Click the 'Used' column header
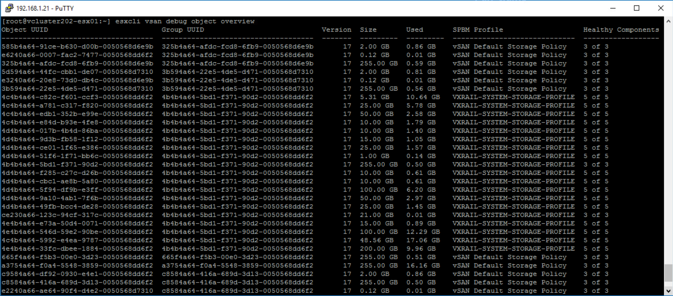The height and width of the screenshot is (296, 673). point(415,30)
